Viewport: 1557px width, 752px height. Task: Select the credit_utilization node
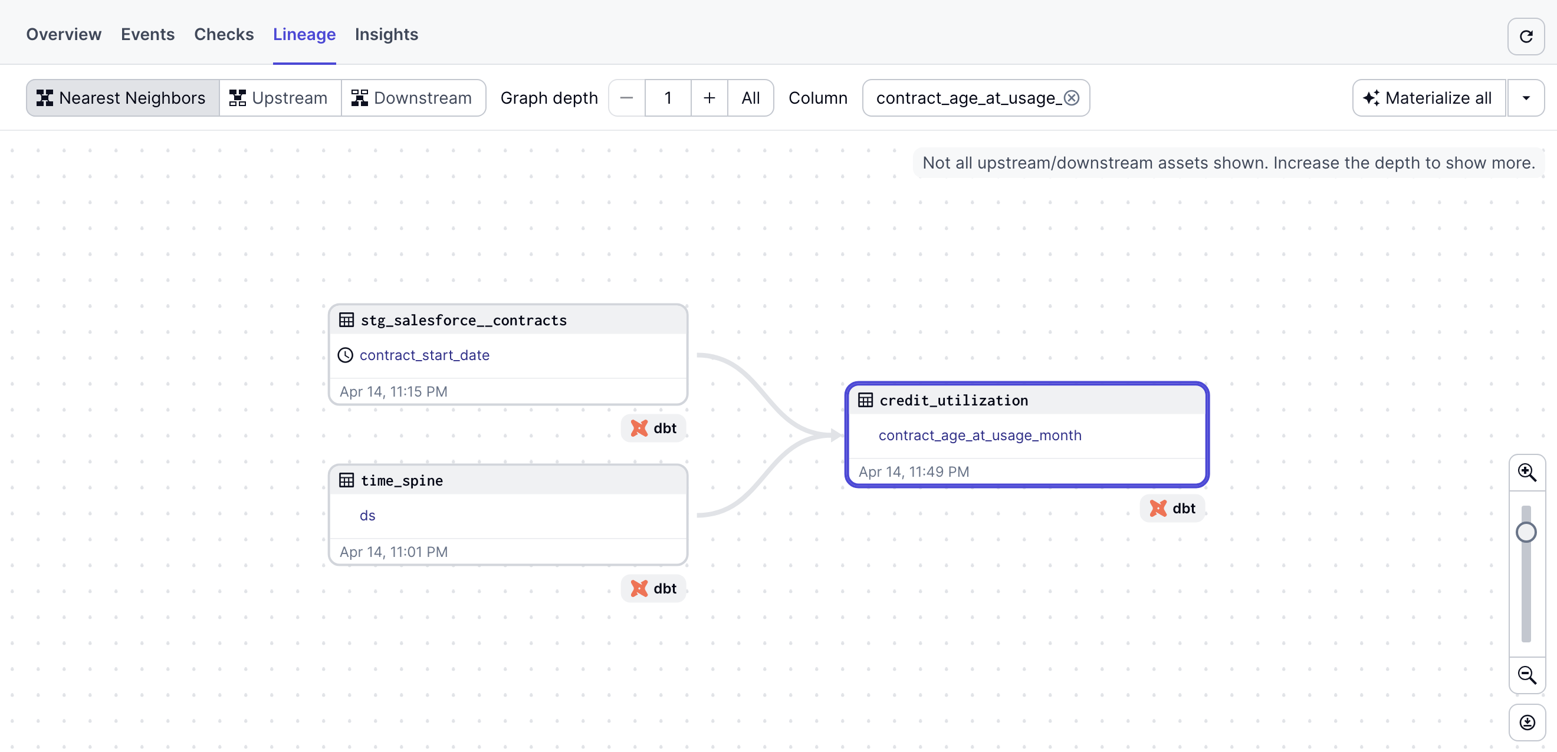click(954, 400)
